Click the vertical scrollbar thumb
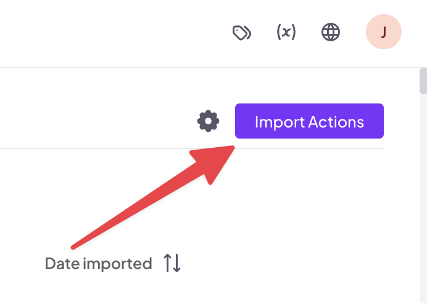This screenshot has height=303, width=427. click(423, 81)
